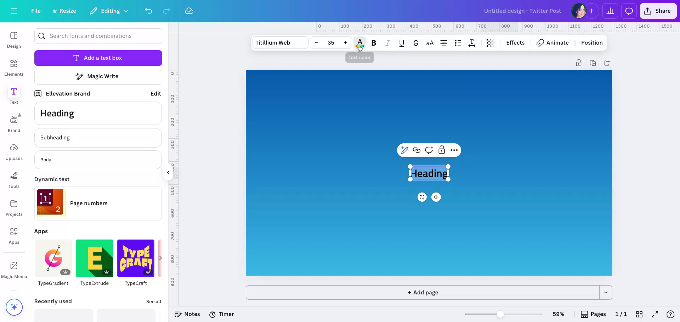The height and width of the screenshot is (322, 680).
Task: Open the Titillium Web font dropdown
Action: pos(280,42)
